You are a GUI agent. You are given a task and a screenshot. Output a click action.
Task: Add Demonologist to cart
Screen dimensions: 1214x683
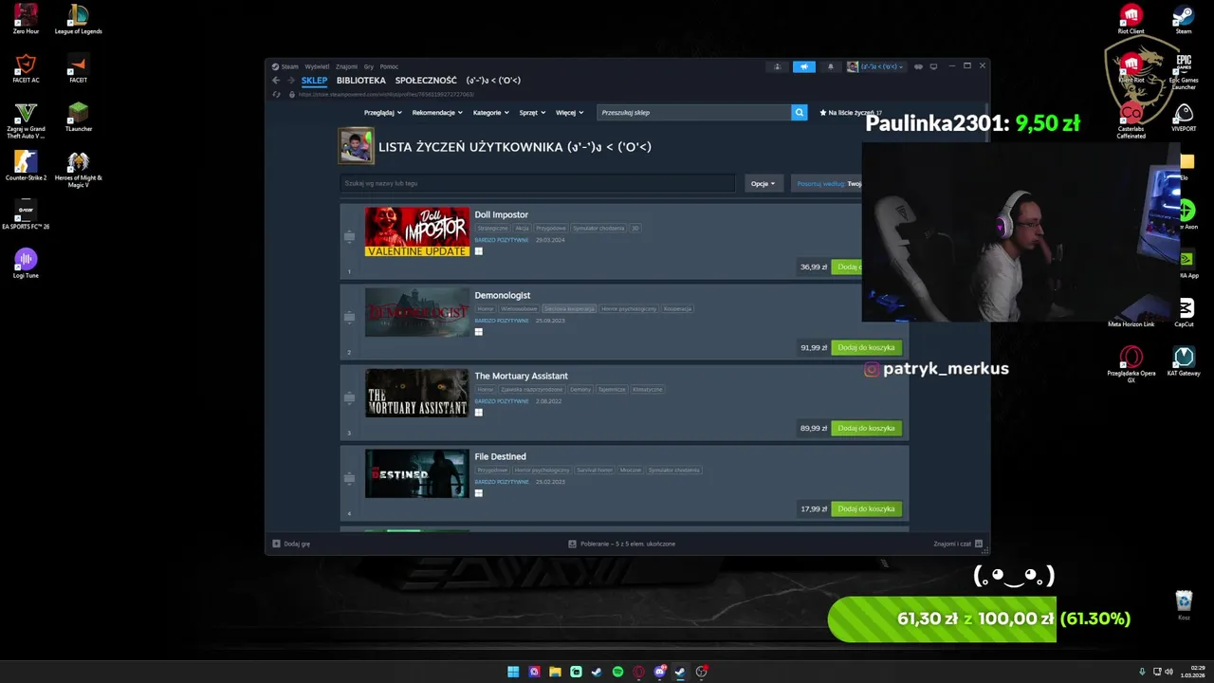[x=866, y=347]
